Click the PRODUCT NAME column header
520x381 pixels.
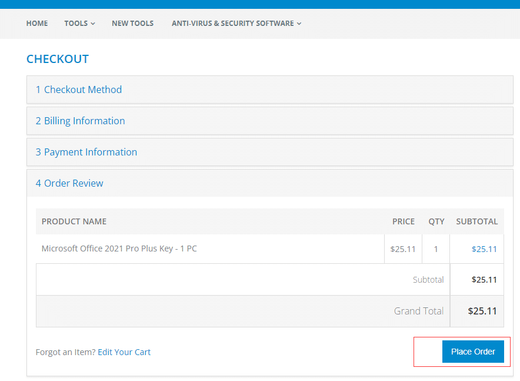pos(74,221)
